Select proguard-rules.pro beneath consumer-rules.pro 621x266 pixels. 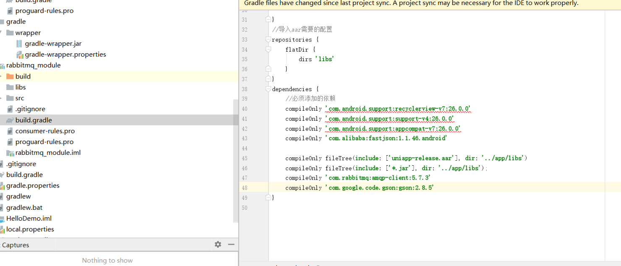(44, 142)
